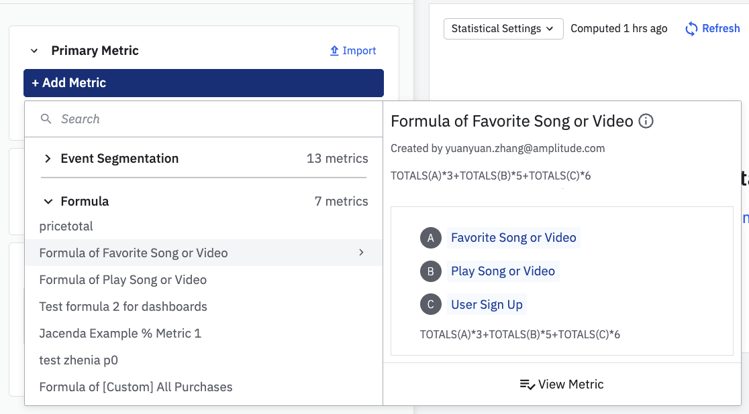Click the search magnifier icon
The height and width of the screenshot is (414, 749).
46,119
